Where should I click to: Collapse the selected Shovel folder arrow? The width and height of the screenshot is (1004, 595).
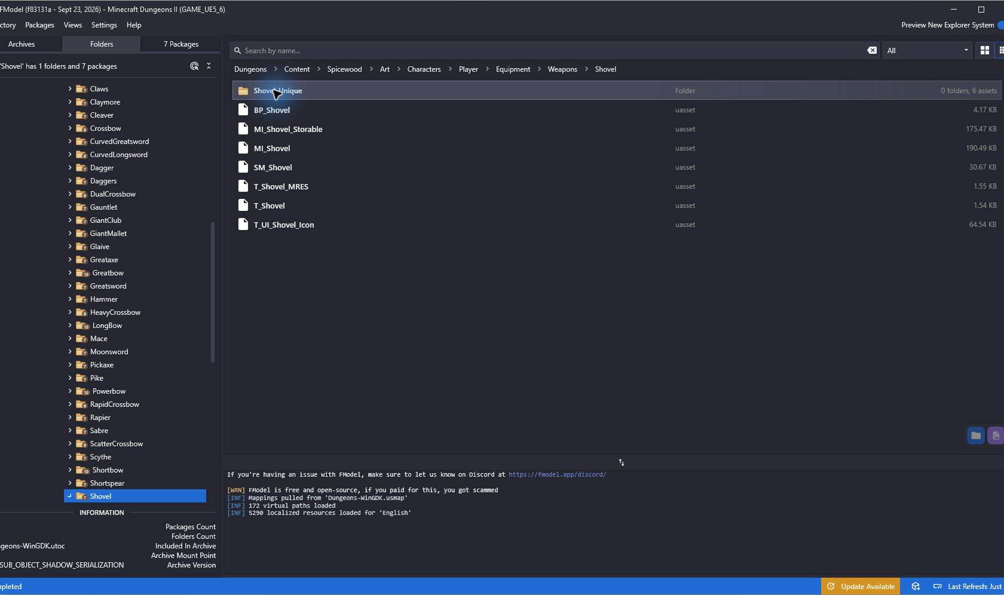[70, 496]
